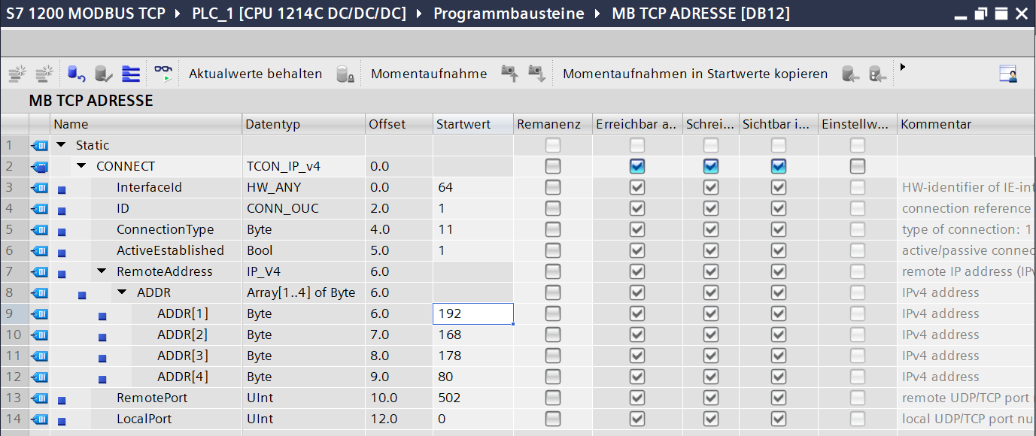Click the Startwert field containing 192
Image resolution: width=1036 pixels, height=436 pixels.
473,313
